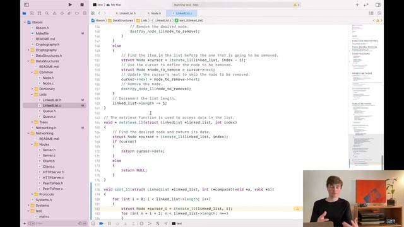Viewport: 404px width, 227px height.
Task: Jump to the next issue arrow
Action: coord(381,20)
